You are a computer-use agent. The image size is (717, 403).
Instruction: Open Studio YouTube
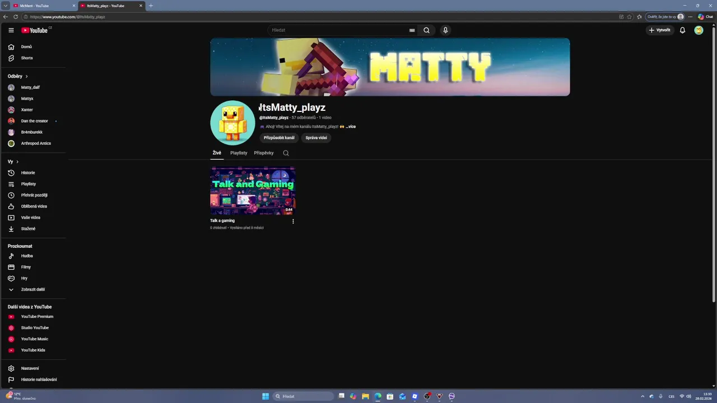pyautogui.click(x=34, y=328)
